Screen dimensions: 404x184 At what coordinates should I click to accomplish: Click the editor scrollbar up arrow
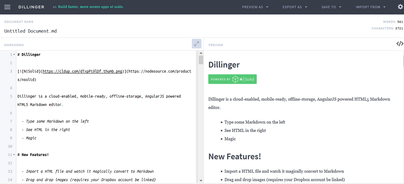201,53
